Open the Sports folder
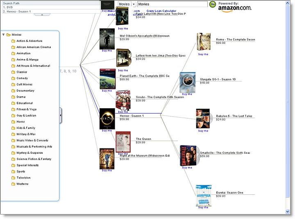The height and width of the screenshot is (219, 295). point(18,171)
